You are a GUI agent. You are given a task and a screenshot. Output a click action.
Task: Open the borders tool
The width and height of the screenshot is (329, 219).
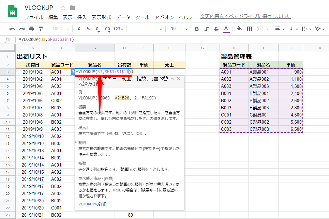pos(249,29)
